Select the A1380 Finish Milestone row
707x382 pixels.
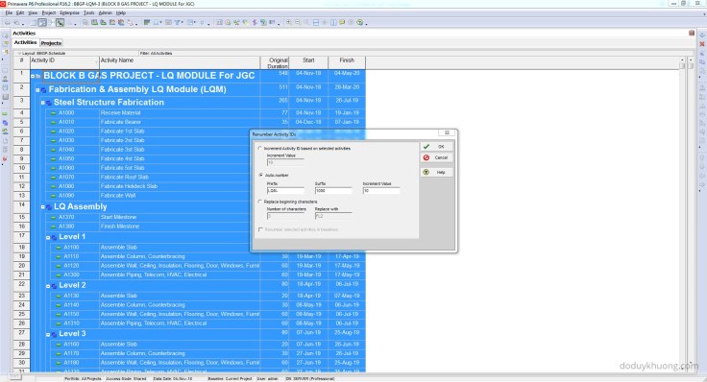(140, 227)
